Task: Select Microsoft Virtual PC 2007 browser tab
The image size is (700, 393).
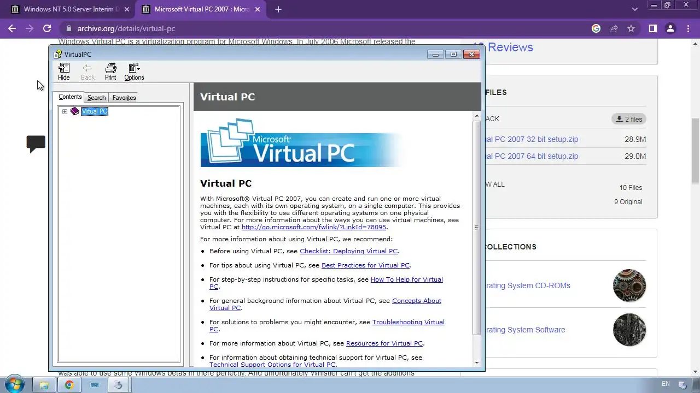Action: pyautogui.click(x=201, y=9)
